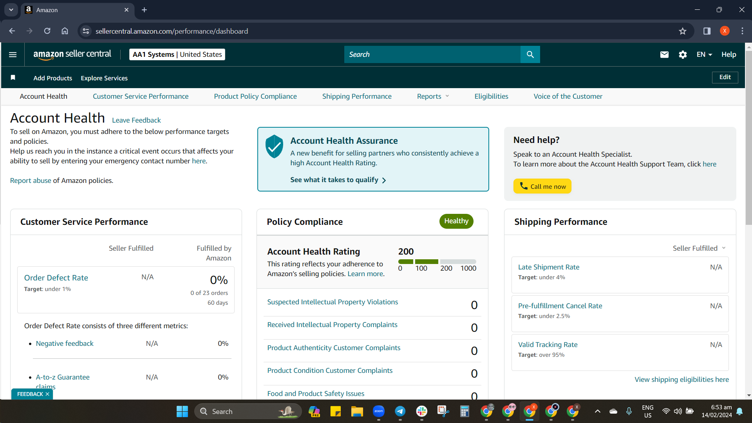Image resolution: width=752 pixels, height=423 pixels.
Task: Open Zoom from the taskbar
Action: pos(378,411)
